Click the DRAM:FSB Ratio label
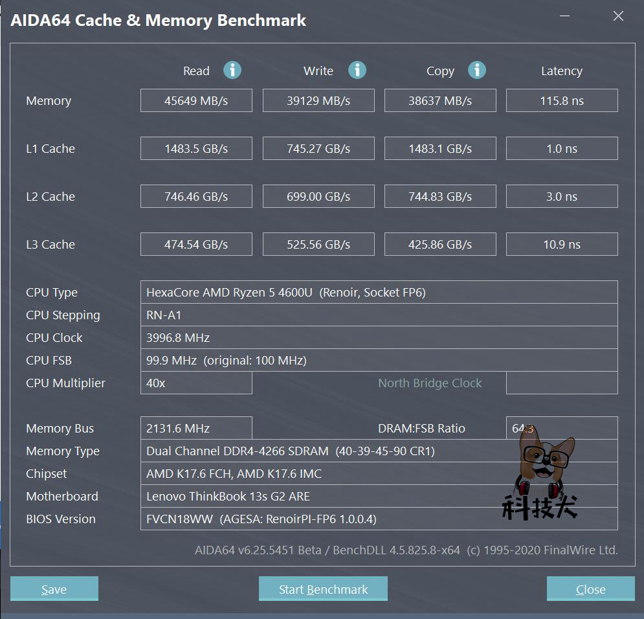This screenshot has width=644, height=619. pyautogui.click(x=421, y=428)
